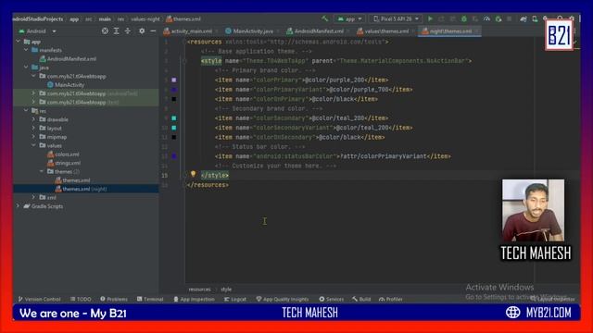
Task: Click the style breadcrumb below editor
Action: 226,290
